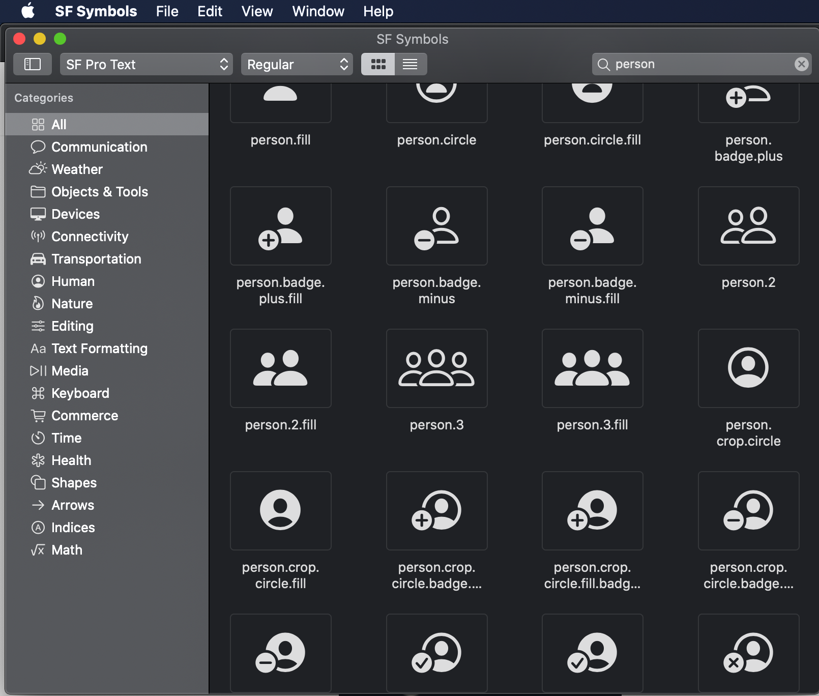Click the person.2.fill label text
Image resolution: width=819 pixels, height=696 pixels.
281,425
